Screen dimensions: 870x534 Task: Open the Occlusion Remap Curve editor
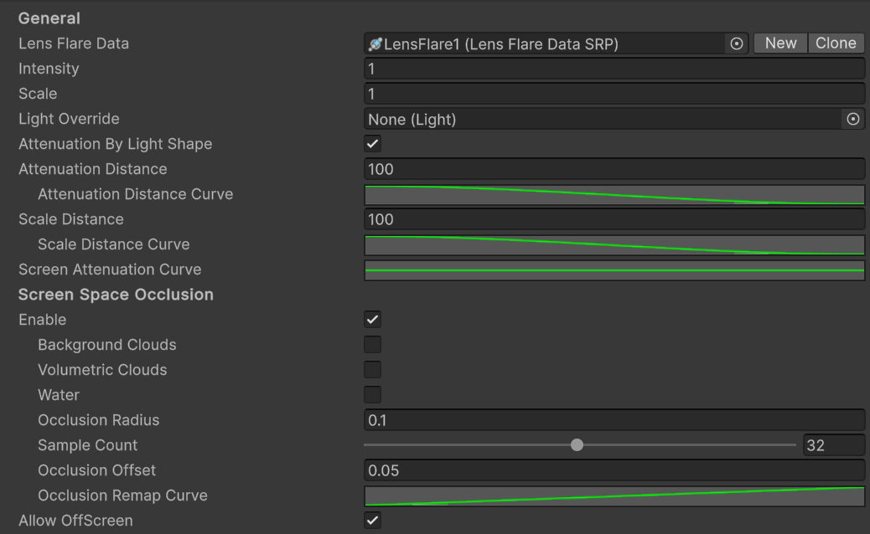614,495
